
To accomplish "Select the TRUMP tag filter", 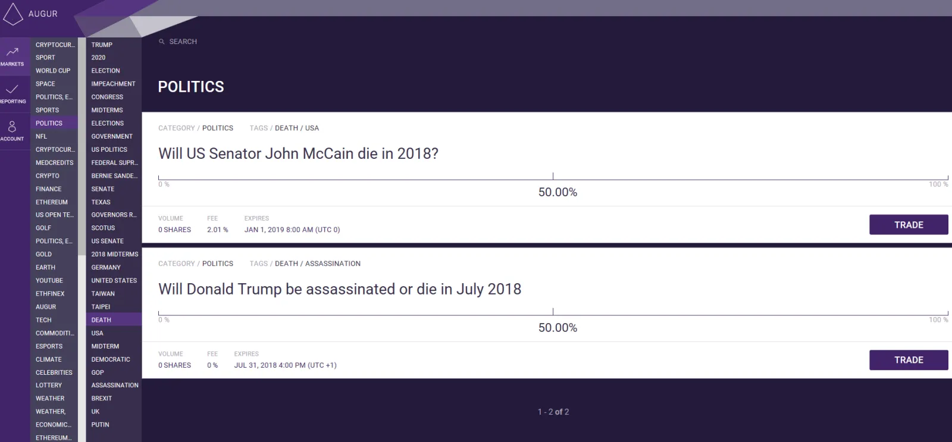I will [x=102, y=44].
